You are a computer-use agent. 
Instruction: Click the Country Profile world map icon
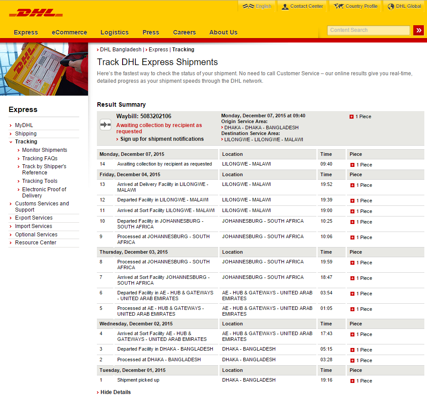coord(339,6)
